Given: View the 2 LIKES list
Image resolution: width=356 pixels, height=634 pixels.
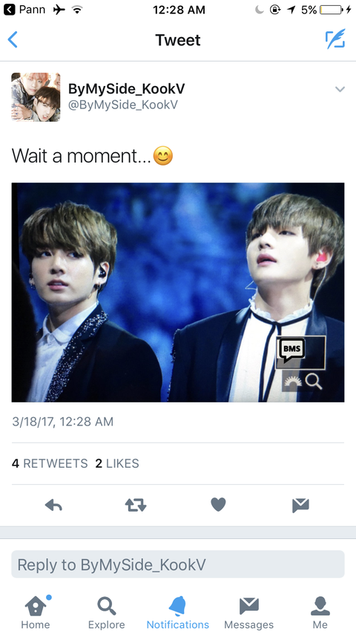Looking at the screenshot, I should (117, 463).
